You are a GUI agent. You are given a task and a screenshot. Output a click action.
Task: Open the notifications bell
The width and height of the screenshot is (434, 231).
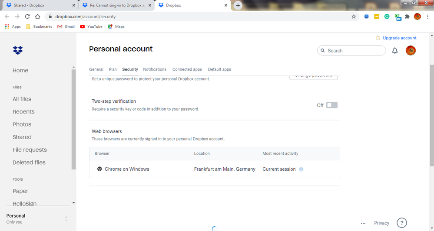395,51
